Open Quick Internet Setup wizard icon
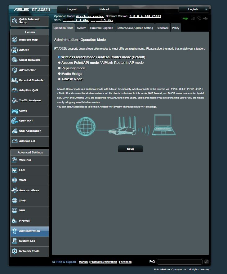The height and width of the screenshot is (274, 227). pyautogui.click(x=15, y=21)
